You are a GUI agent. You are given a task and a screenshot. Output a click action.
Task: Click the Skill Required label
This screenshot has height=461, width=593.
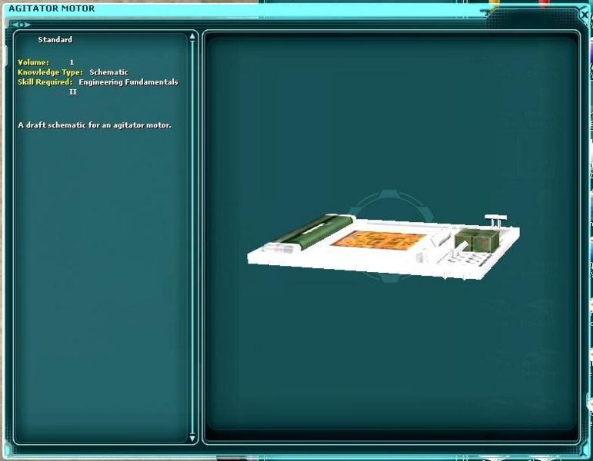click(45, 82)
